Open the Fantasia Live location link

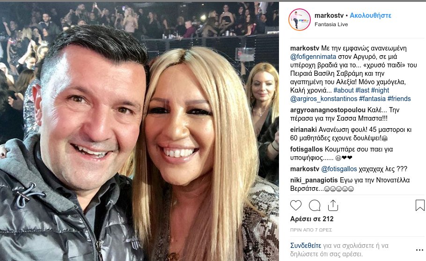[x=331, y=24]
